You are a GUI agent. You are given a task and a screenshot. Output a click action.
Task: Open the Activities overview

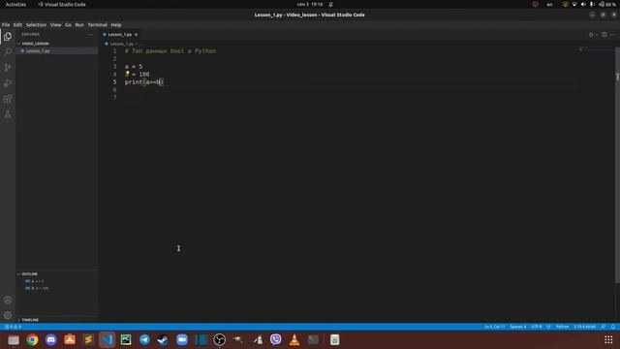pos(15,4)
